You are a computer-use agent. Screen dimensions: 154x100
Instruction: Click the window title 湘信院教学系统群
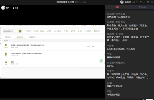[x=65, y=2]
